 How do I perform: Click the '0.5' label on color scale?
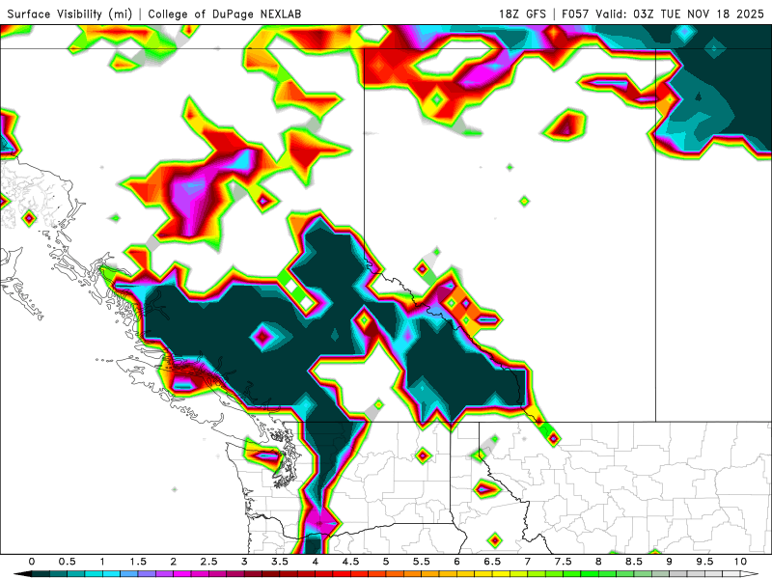(x=67, y=562)
